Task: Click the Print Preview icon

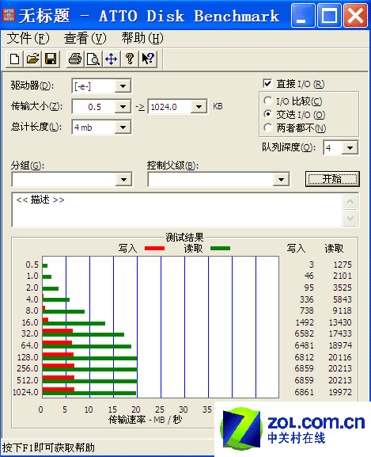Action: coord(93,59)
